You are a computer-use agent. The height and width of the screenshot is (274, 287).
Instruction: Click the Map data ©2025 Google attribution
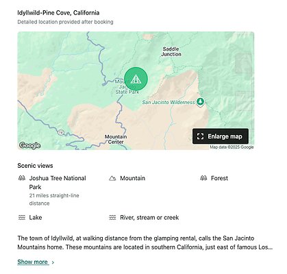pos(232,147)
